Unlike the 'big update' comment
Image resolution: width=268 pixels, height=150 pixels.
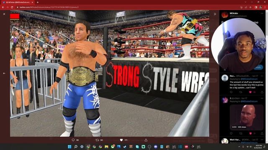tap(250, 92)
